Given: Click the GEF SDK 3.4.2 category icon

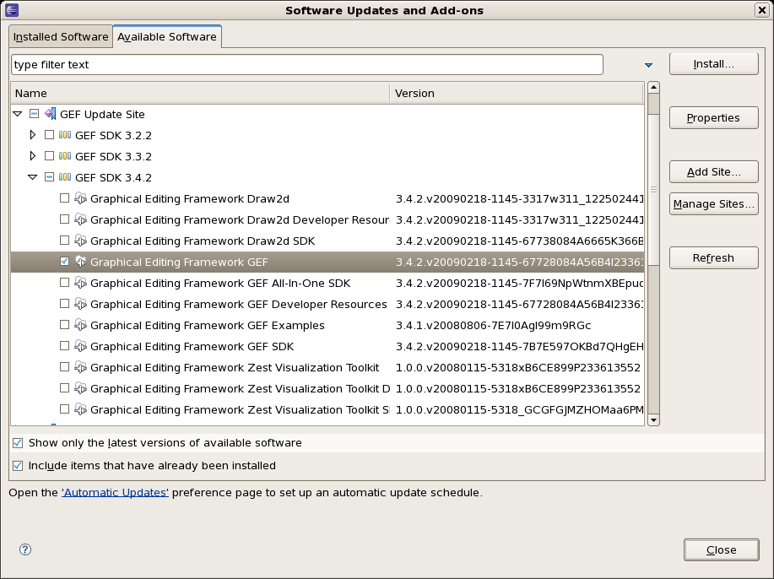Looking at the screenshot, I should [65, 177].
